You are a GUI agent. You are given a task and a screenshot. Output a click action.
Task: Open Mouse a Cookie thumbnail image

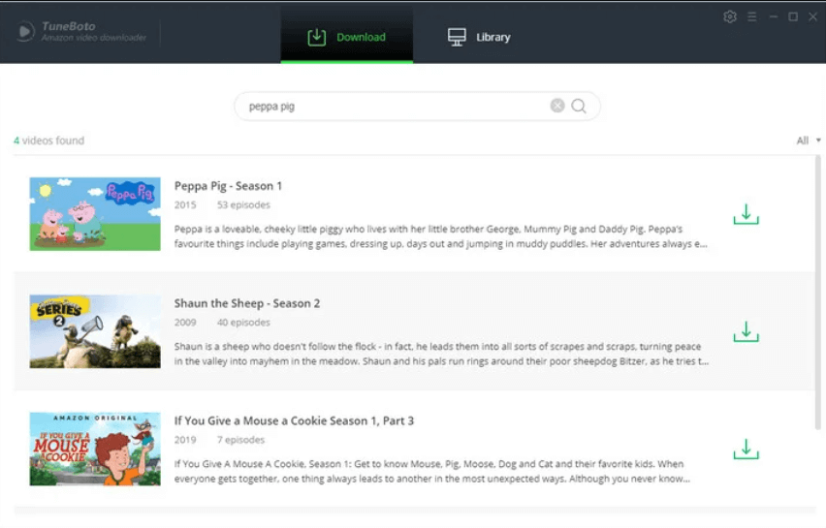(95, 449)
